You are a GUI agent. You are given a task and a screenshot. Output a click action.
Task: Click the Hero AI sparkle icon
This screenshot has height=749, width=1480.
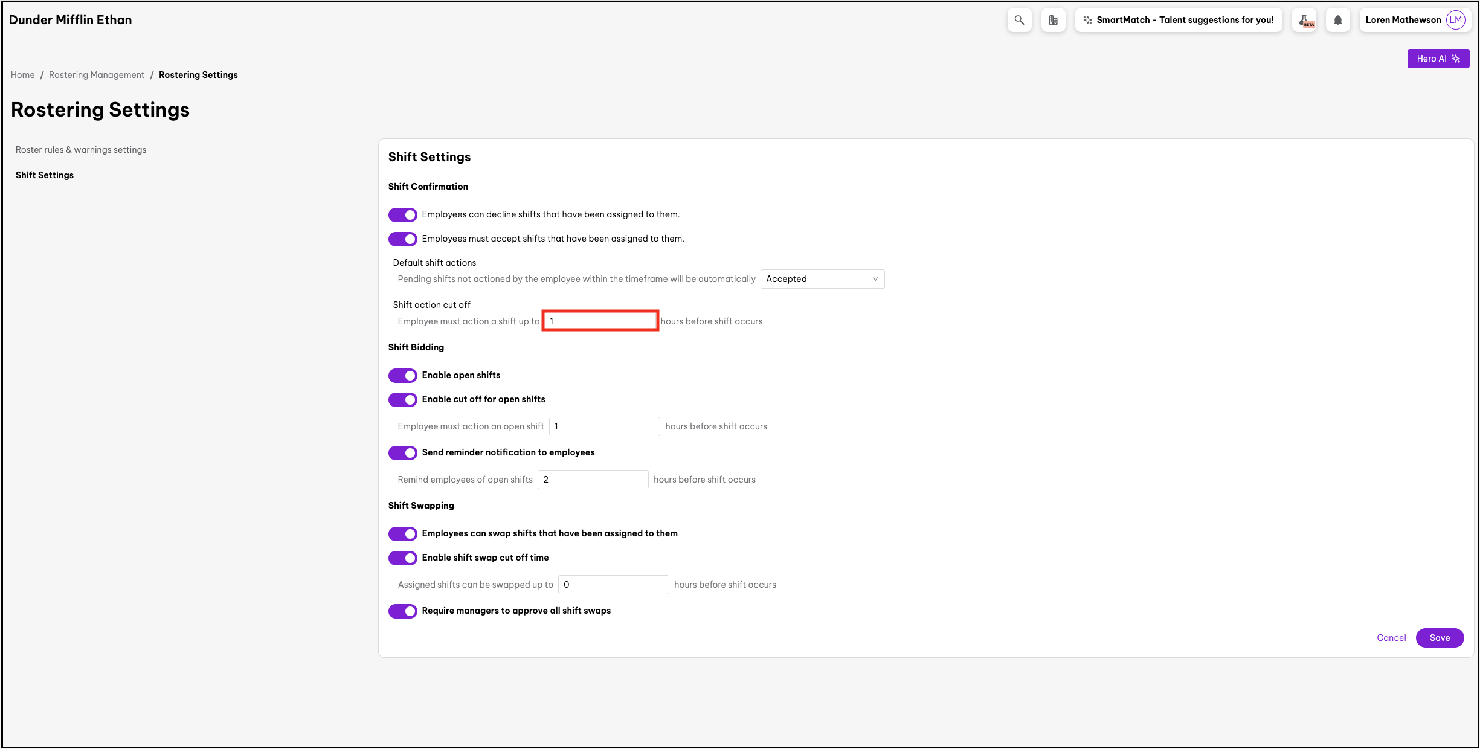(1456, 59)
